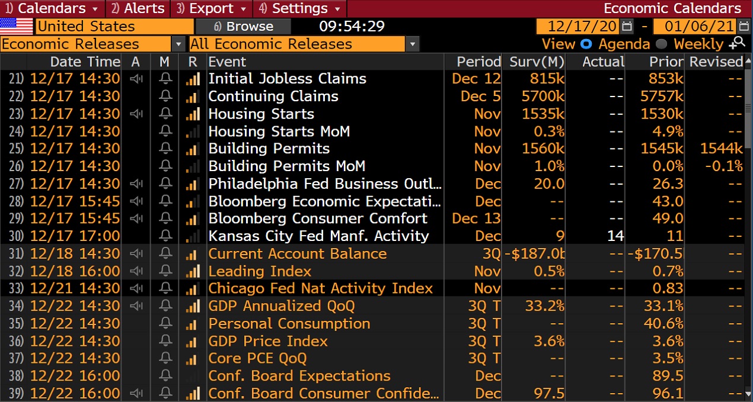
Task: Open start date calendar picker icon
Action: (627, 27)
